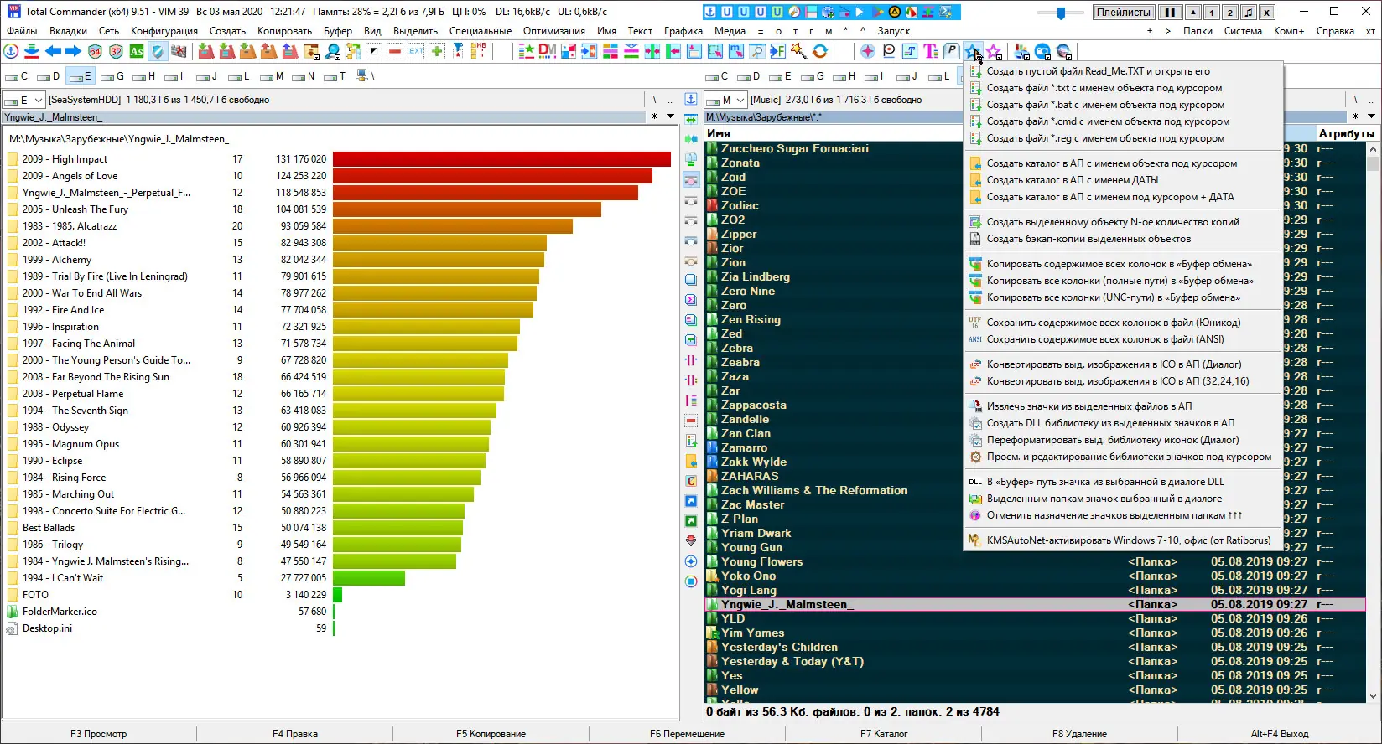Click the green 'As' toolbar icon
This screenshot has height=744, width=1382.
(136, 52)
